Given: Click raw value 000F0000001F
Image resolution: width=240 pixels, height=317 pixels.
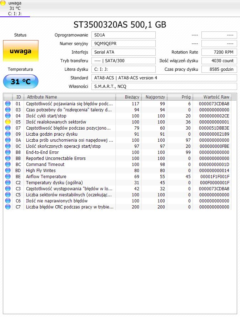Looking at the screenshot, I should tap(215, 182).
